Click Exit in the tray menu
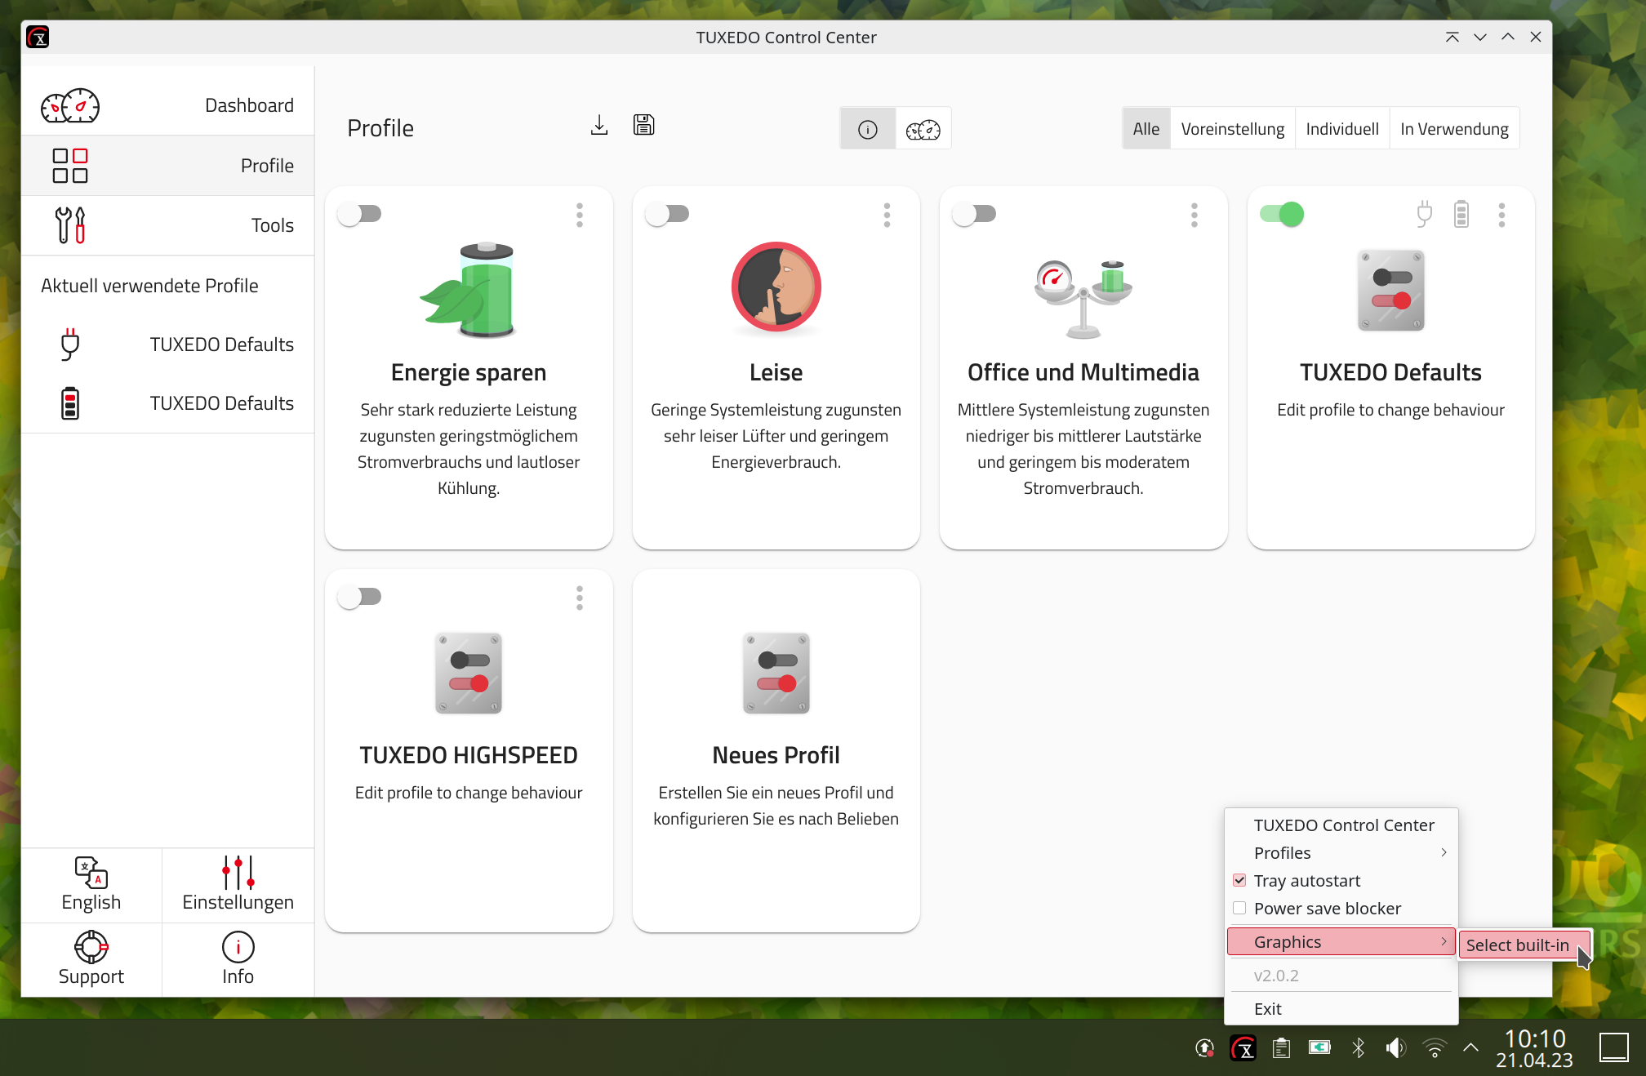Image resolution: width=1646 pixels, height=1076 pixels. (1341, 1009)
